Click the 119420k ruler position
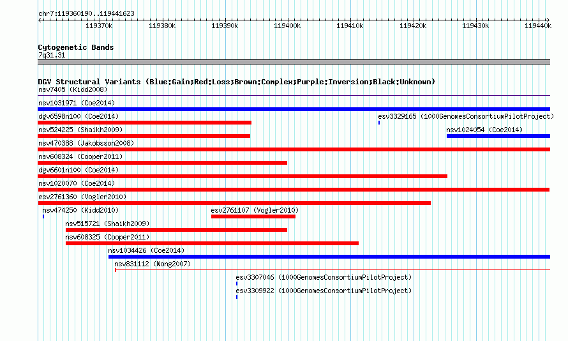Viewport: 568px width, 341px height. coord(413,26)
